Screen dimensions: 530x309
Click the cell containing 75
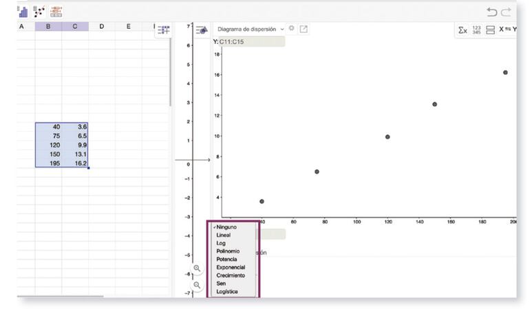tap(48, 136)
